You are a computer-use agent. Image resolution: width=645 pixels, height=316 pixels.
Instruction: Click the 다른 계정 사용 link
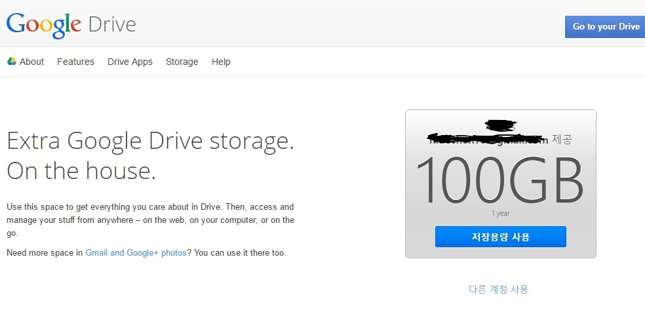(499, 289)
